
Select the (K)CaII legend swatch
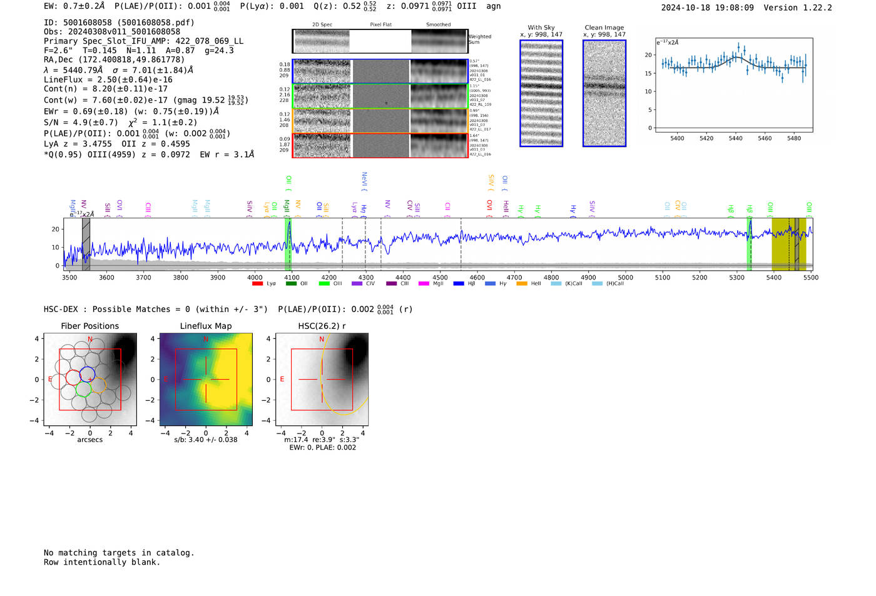point(556,284)
